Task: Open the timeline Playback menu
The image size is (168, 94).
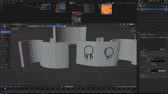Action: 6,87
